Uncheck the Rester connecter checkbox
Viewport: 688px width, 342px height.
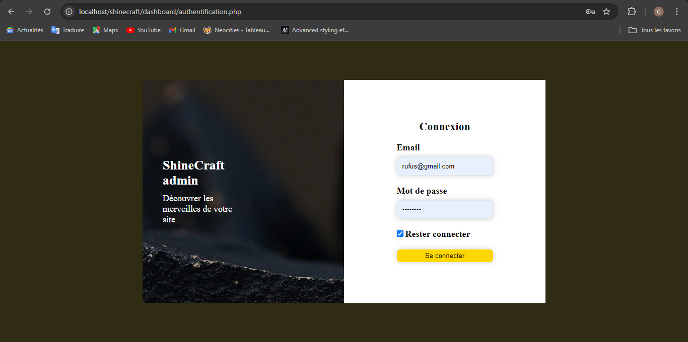(x=400, y=234)
